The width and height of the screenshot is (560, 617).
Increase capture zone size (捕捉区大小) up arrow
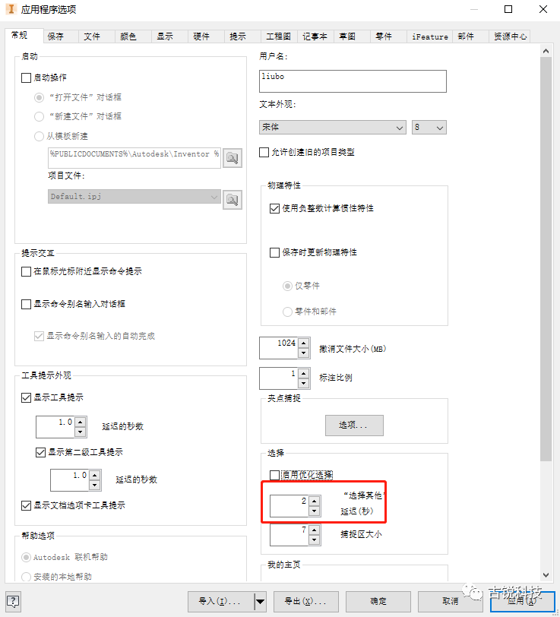[314, 530]
